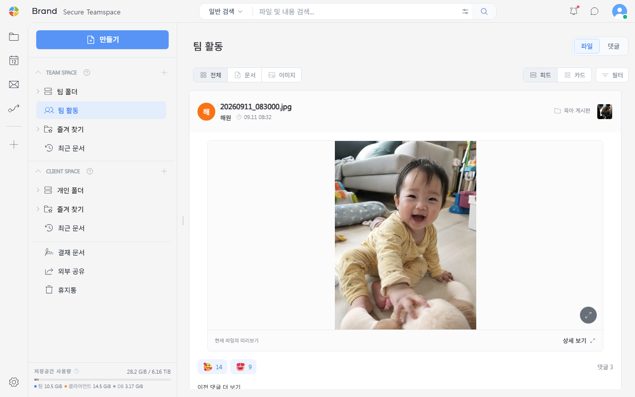Viewport: 635px width, 397px height.
Task: Click 상세 보기 link
Action: 578,340
